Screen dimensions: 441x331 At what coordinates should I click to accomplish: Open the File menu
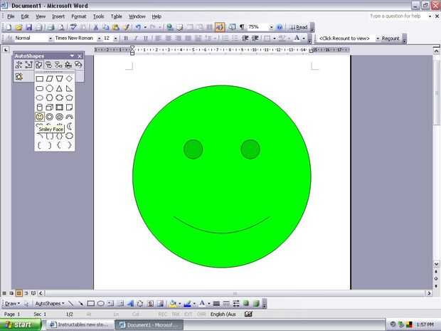11,16
